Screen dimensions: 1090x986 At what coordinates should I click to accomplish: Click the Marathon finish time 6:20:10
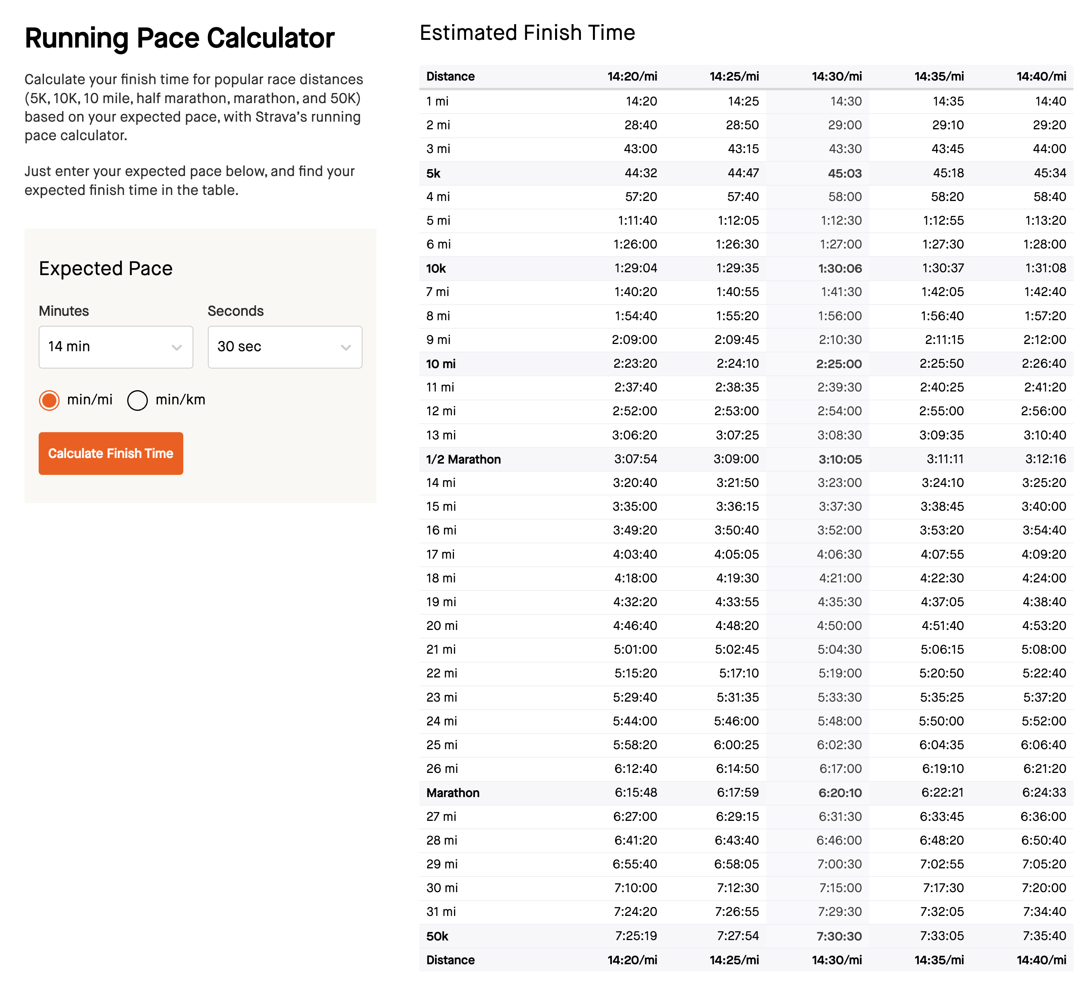coord(840,793)
